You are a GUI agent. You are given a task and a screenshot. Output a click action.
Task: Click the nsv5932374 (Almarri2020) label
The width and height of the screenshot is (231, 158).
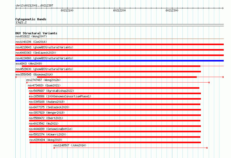click(47, 134)
